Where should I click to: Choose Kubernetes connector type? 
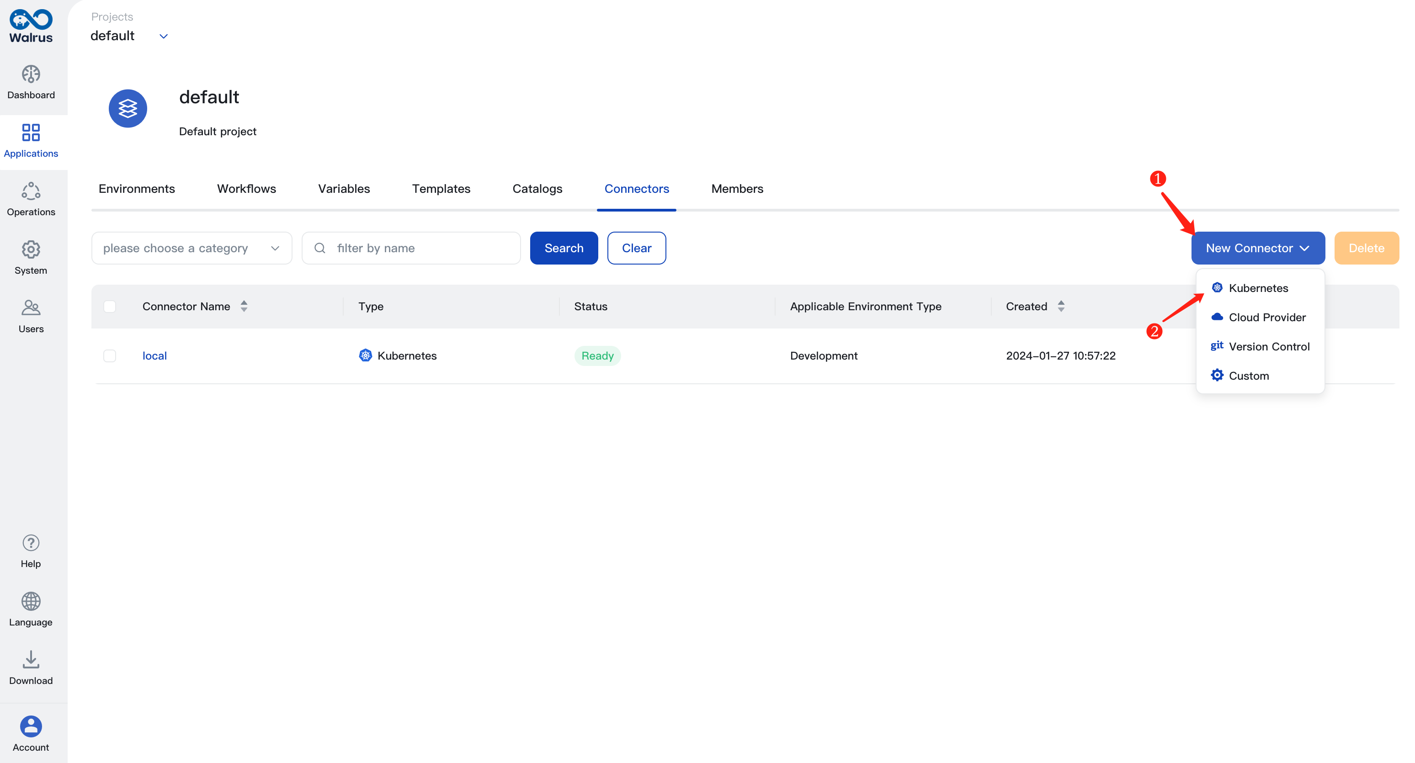1260,288
